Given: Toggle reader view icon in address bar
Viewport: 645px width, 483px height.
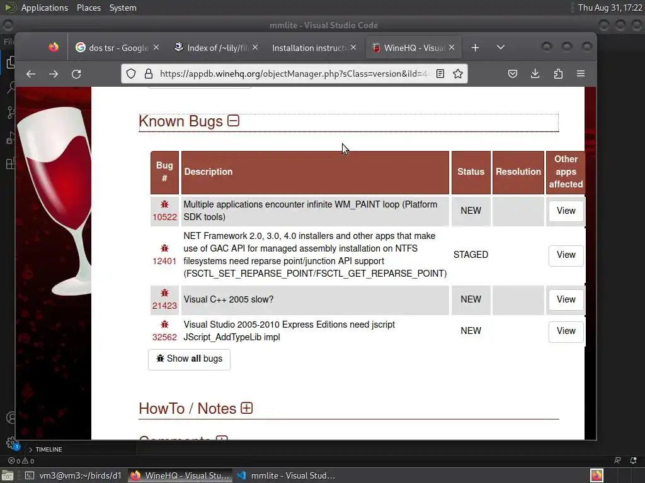Looking at the screenshot, I should click(440, 74).
